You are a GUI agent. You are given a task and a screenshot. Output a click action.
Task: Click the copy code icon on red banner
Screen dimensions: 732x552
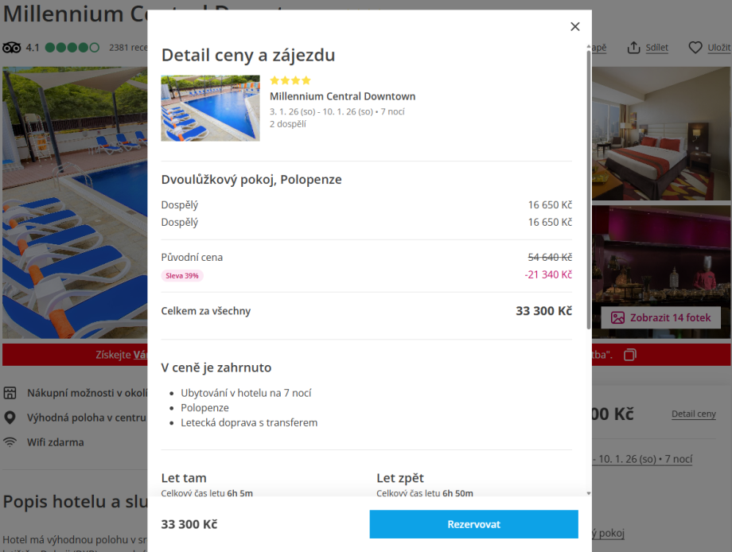[x=630, y=354]
